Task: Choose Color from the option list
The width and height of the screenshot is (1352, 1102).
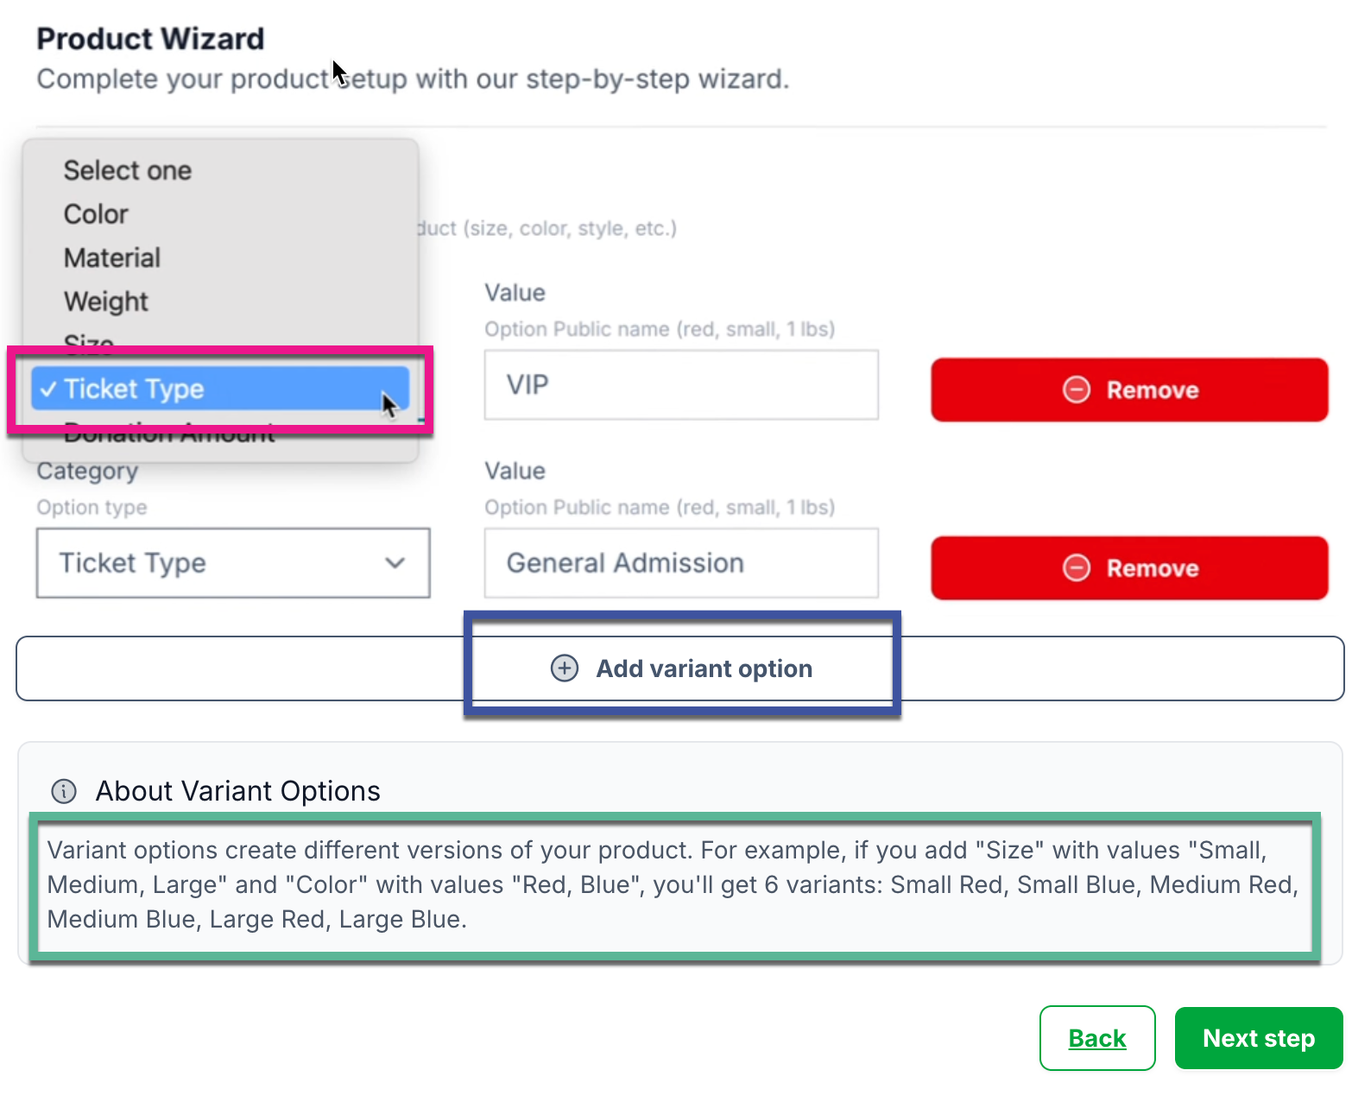Action: pos(96,214)
